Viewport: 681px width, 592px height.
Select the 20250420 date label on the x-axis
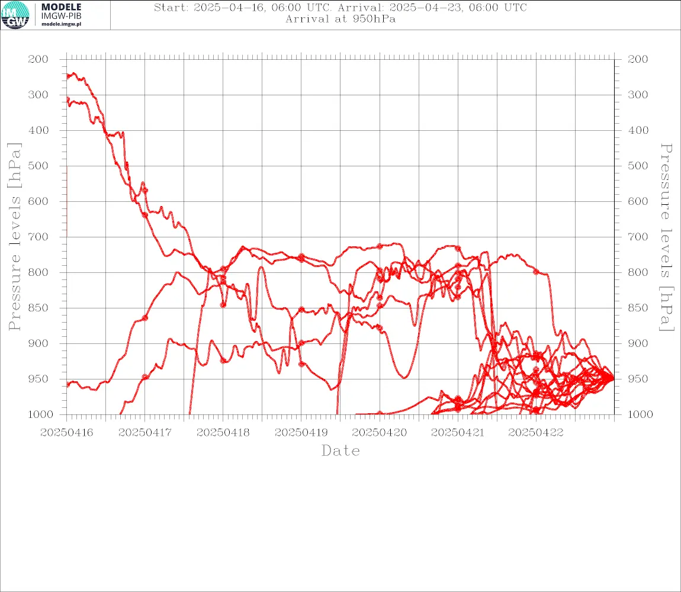click(x=379, y=433)
